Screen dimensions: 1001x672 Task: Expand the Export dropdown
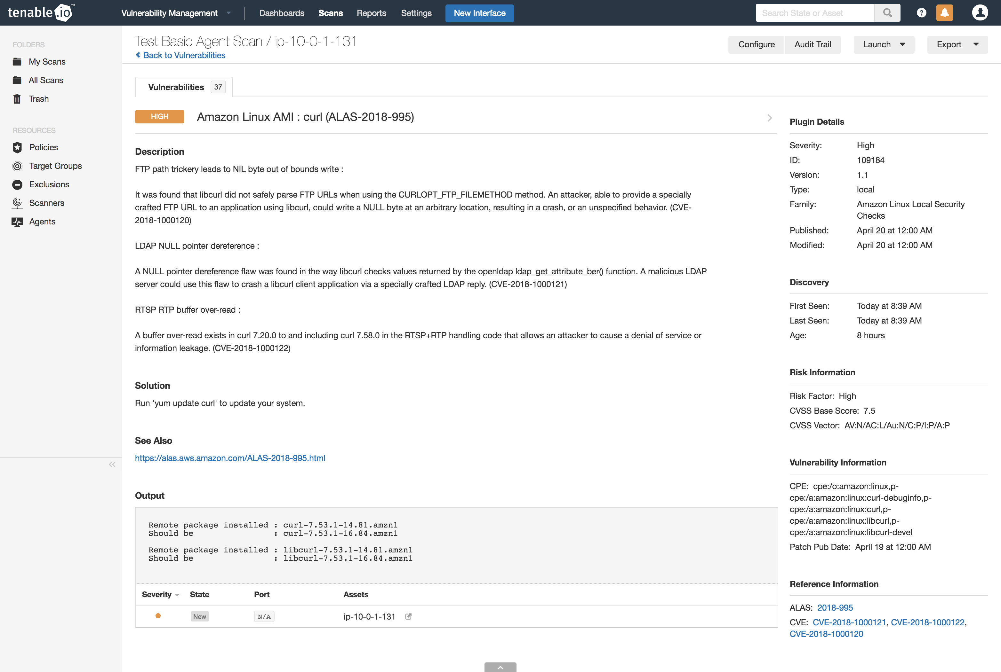point(957,44)
